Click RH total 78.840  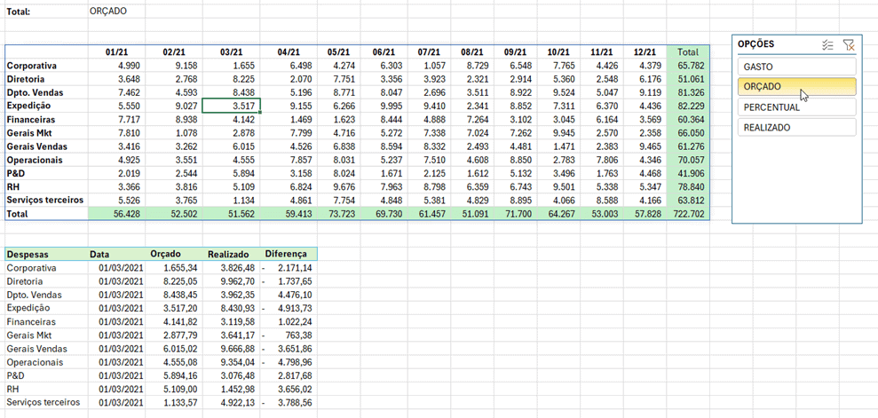pyautogui.click(x=688, y=186)
